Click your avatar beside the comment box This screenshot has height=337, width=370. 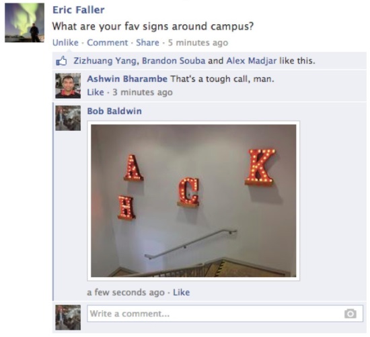(x=68, y=318)
